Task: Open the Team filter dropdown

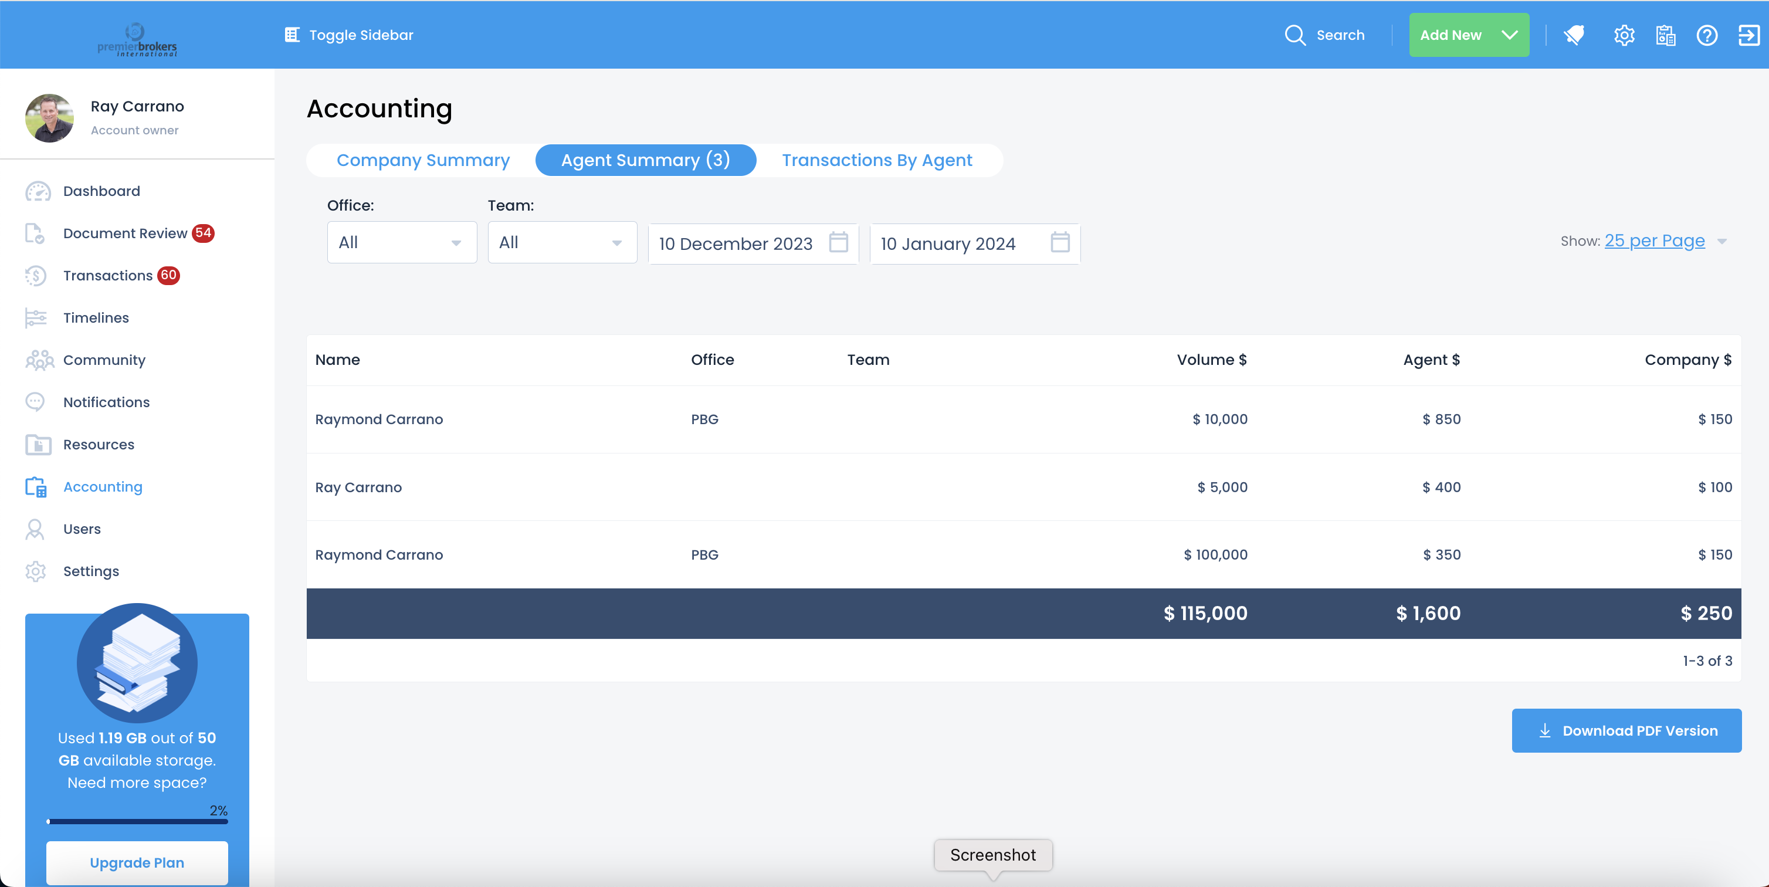Action: 562,242
